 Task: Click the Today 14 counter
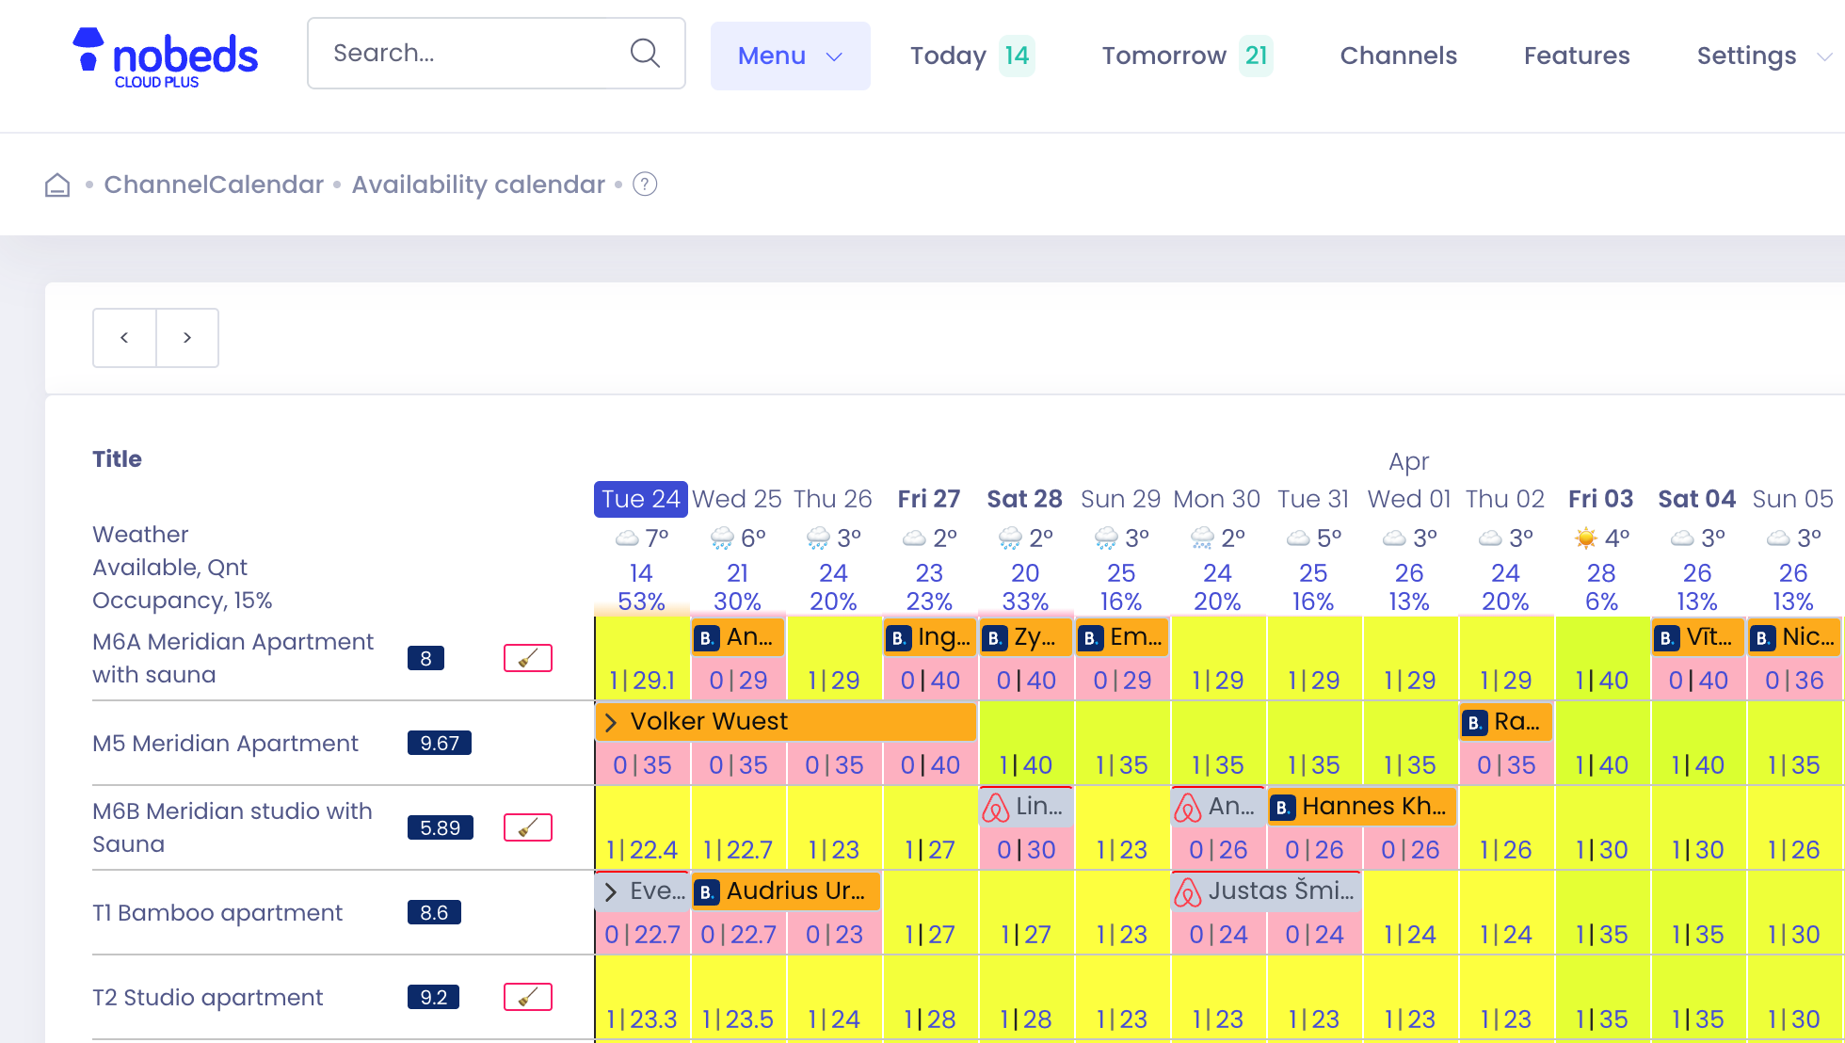click(x=971, y=56)
